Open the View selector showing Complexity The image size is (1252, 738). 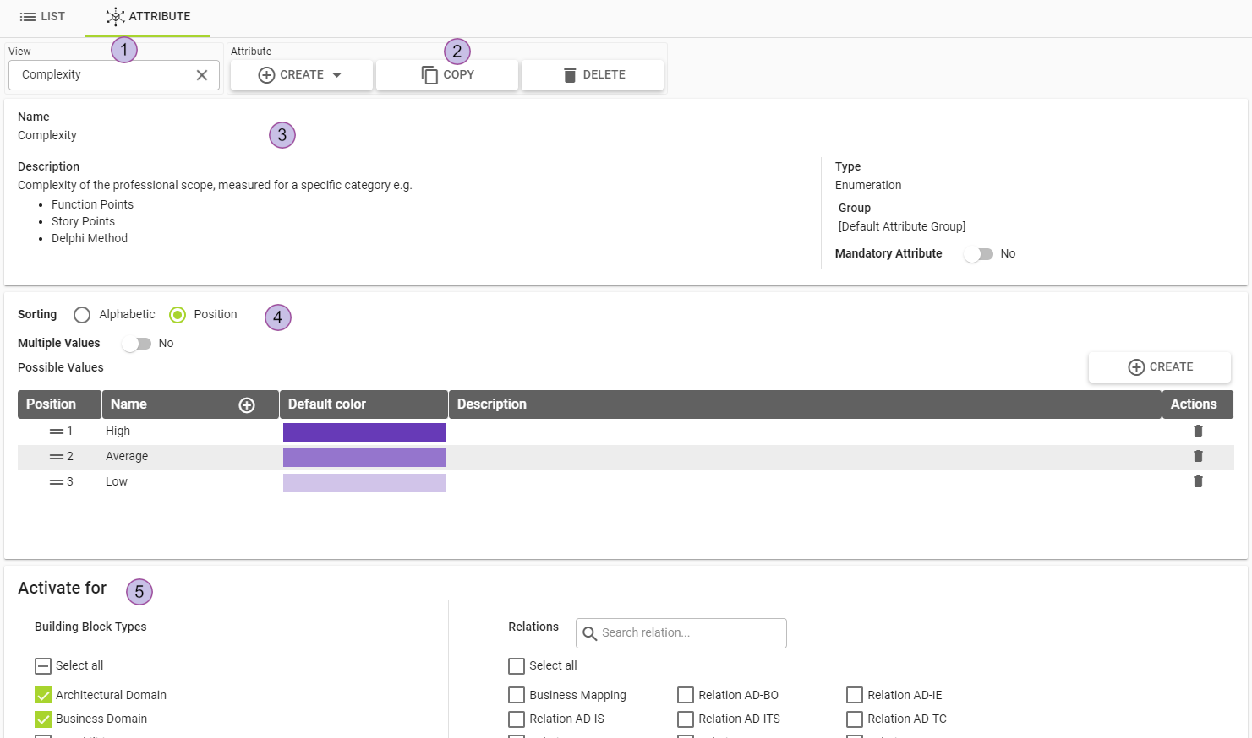[101, 75]
